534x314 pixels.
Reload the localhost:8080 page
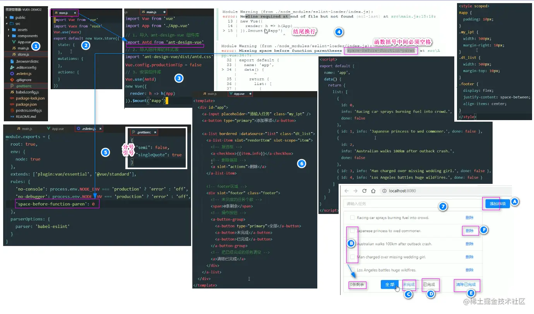(365, 191)
